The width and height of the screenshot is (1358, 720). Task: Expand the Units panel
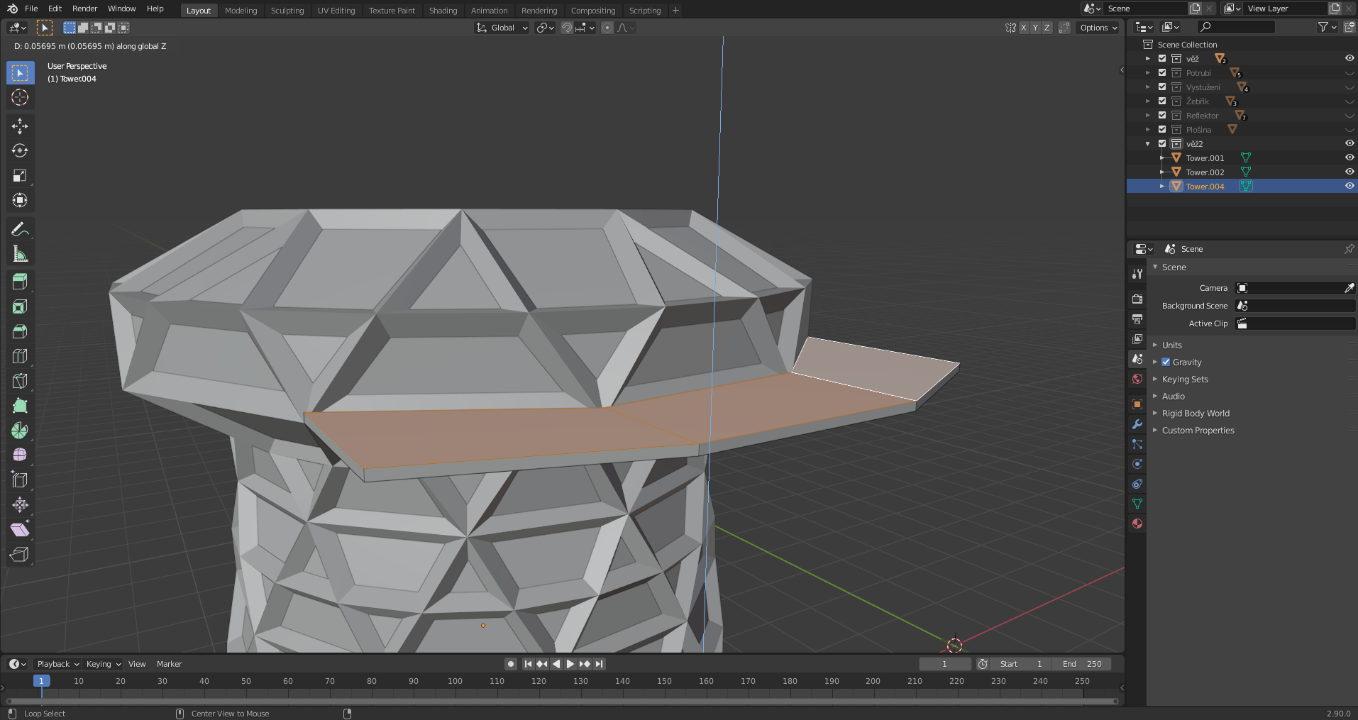tap(1172, 345)
